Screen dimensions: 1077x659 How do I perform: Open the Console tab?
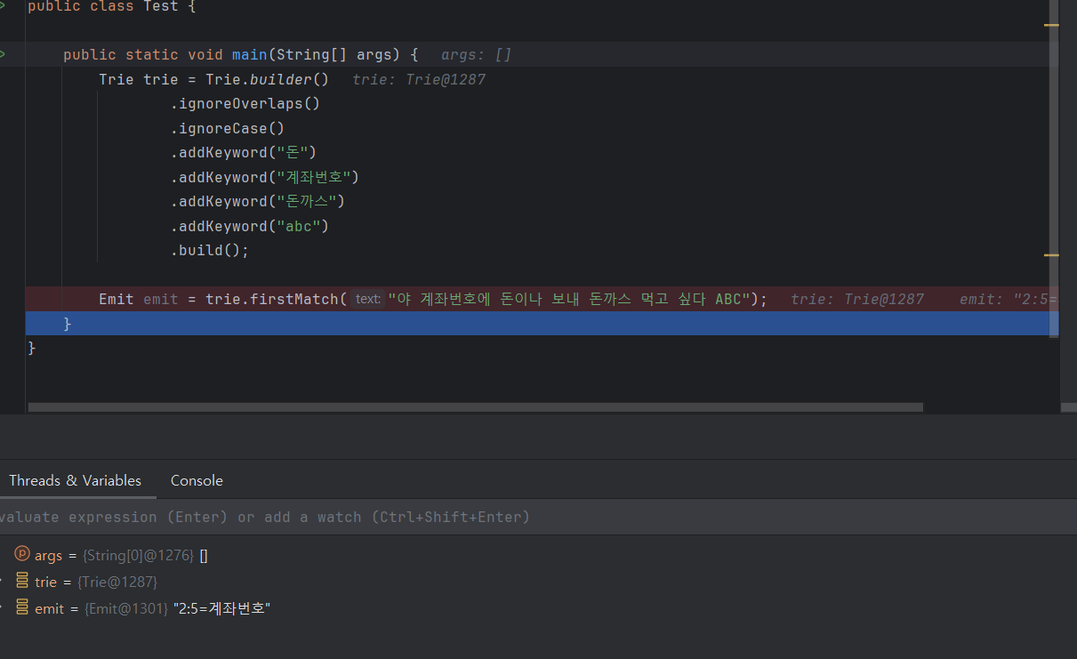click(x=197, y=480)
